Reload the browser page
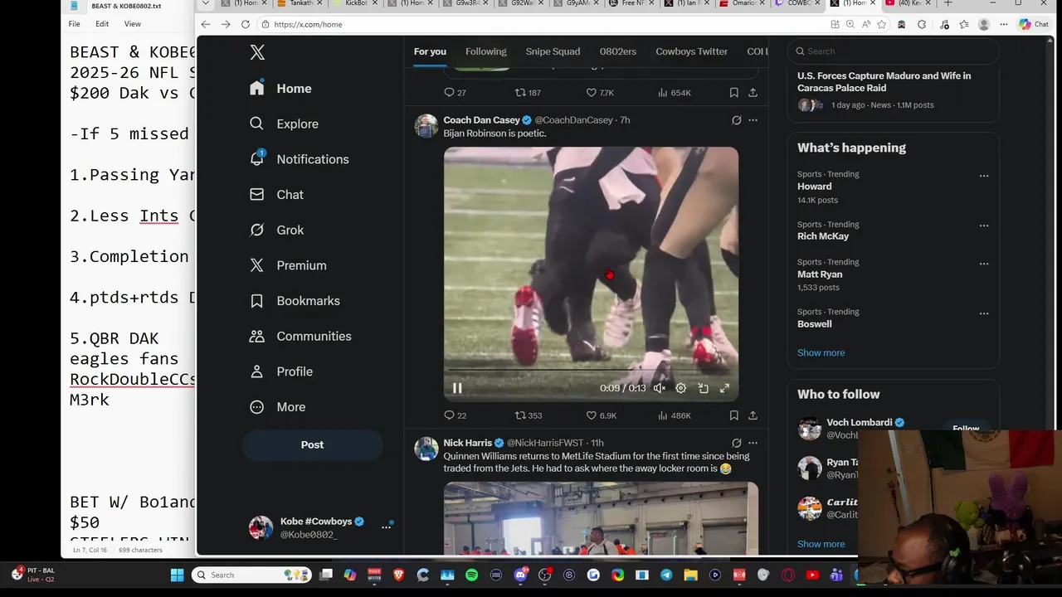Image resolution: width=1062 pixels, height=597 pixels. coord(246,24)
